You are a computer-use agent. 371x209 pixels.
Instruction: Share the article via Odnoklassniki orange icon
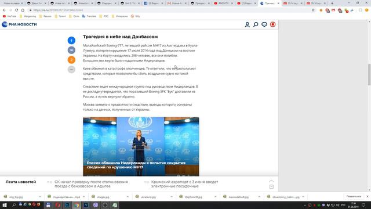pyautogui.click(x=71, y=60)
